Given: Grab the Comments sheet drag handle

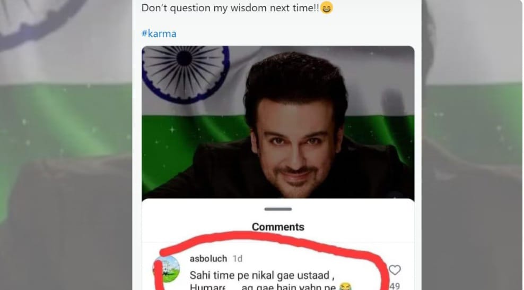Looking at the screenshot, I should (x=278, y=209).
